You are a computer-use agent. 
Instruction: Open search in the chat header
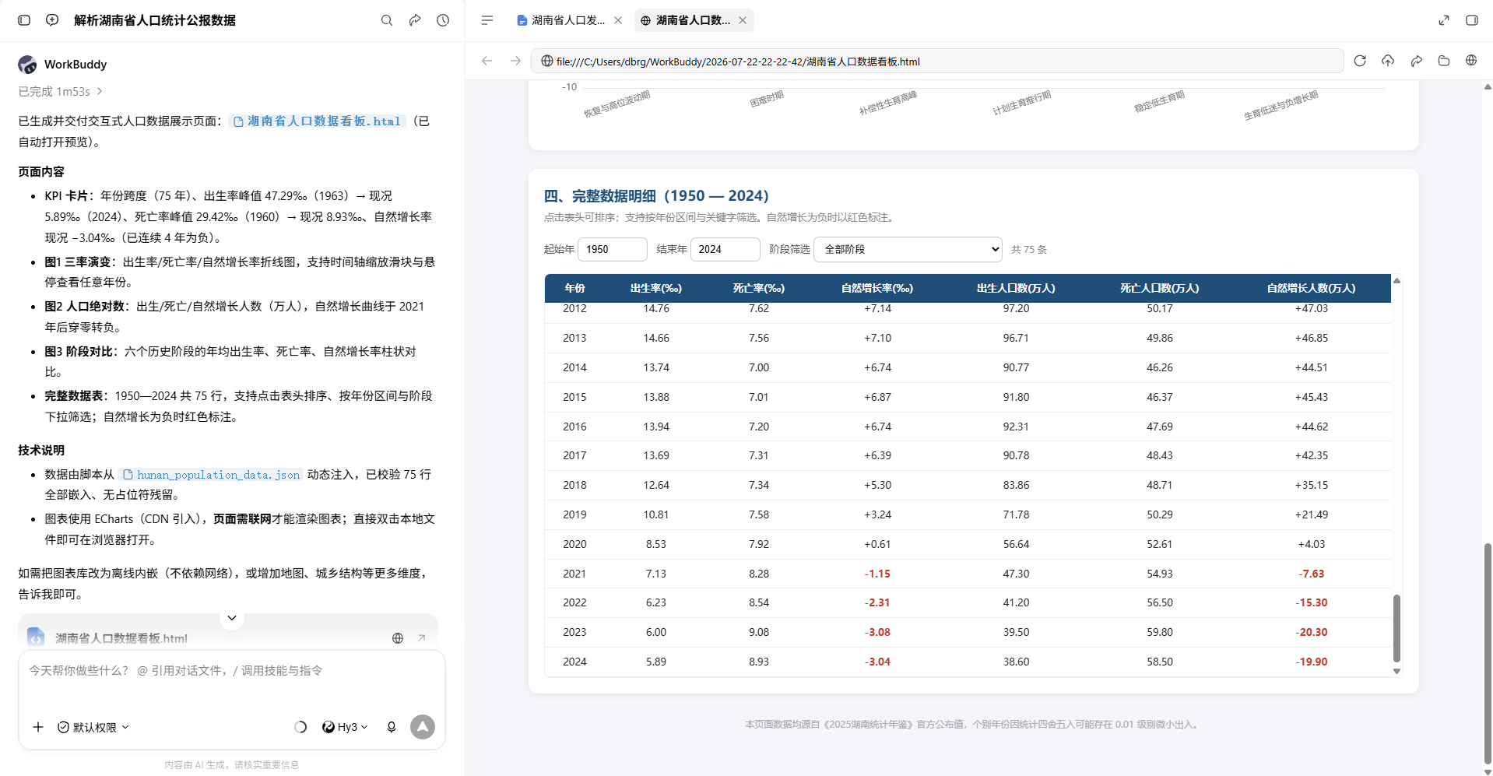(x=387, y=20)
